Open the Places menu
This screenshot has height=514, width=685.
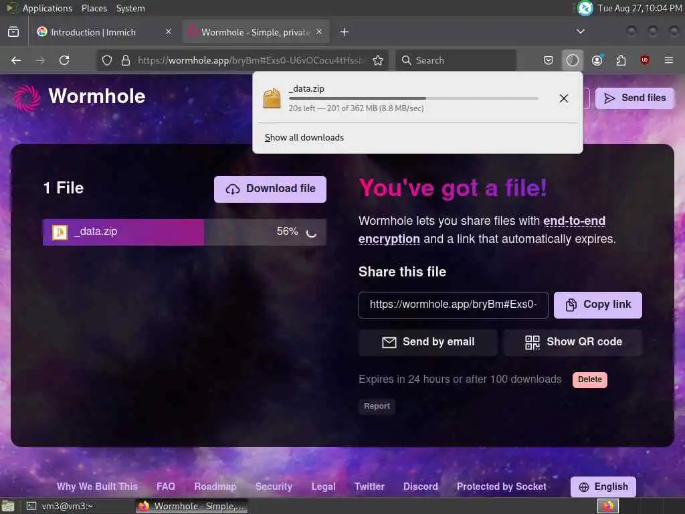(94, 8)
